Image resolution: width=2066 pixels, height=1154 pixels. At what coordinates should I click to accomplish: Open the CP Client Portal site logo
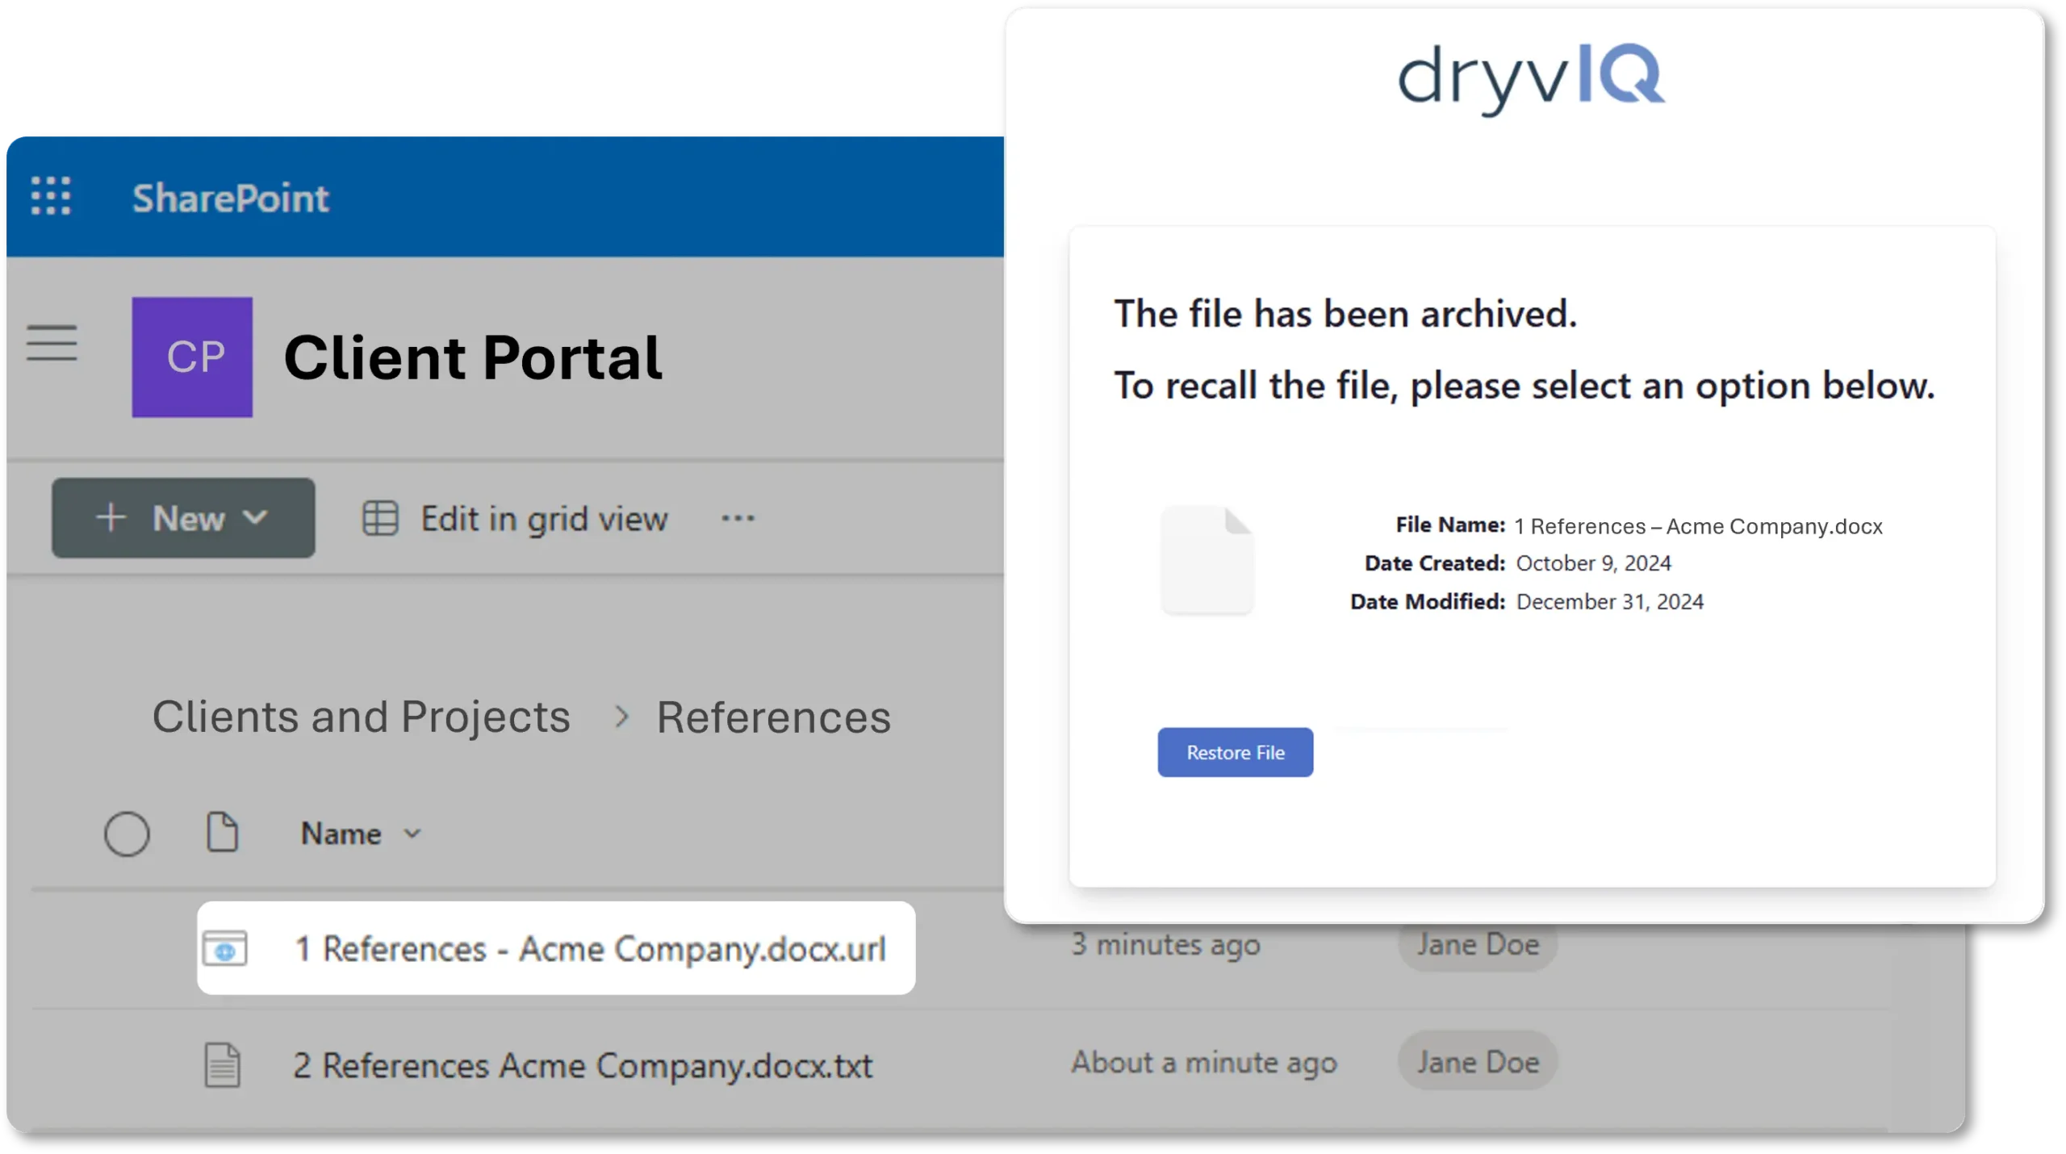pos(192,357)
